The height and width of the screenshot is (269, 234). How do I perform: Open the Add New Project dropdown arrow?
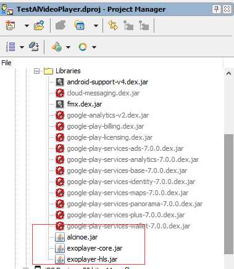[27, 26]
